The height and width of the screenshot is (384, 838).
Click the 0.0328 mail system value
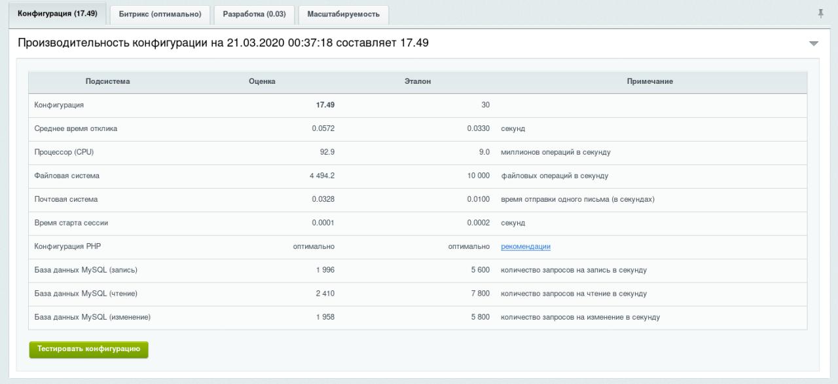click(323, 199)
